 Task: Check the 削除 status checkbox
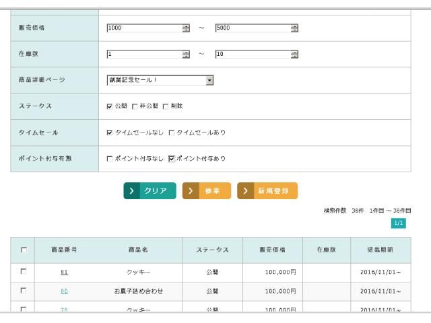[166, 106]
